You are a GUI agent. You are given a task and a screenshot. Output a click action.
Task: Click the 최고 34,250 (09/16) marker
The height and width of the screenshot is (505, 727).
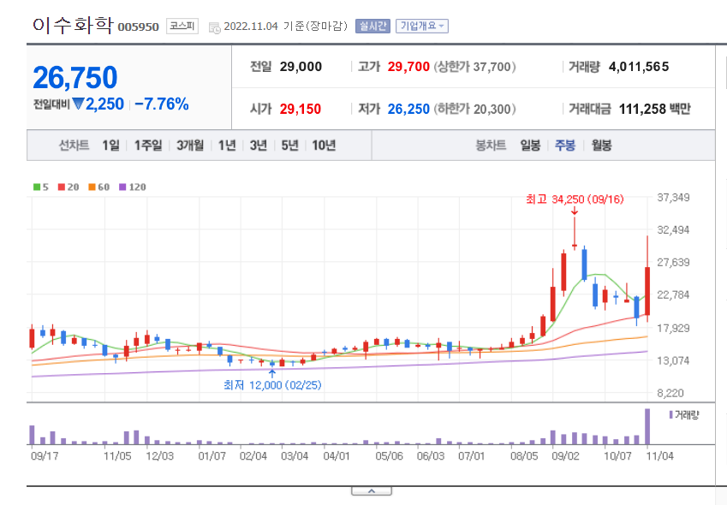pyautogui.click(x=575, y=199)
